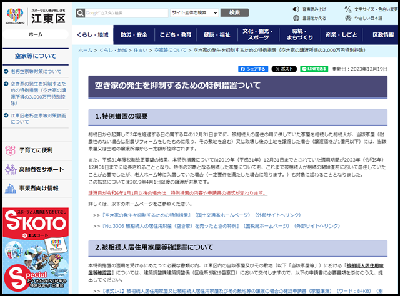Click the 更新日：2023年12月19日 text

[360, 69]
